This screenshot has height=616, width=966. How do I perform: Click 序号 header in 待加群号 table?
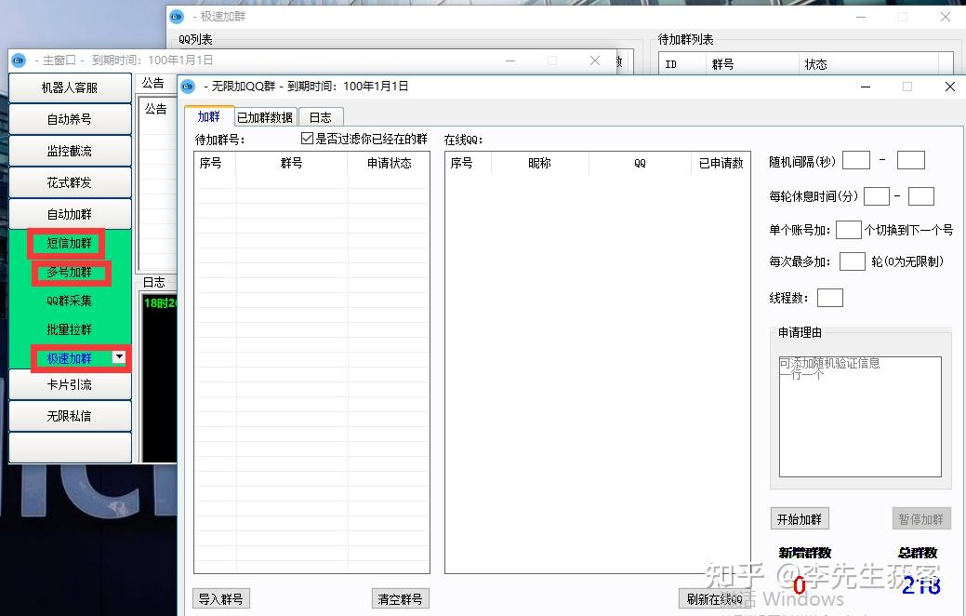(215, 163)
